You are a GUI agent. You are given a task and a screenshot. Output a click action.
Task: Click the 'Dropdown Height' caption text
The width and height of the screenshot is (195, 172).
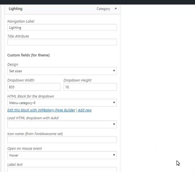tap(77, 80)
